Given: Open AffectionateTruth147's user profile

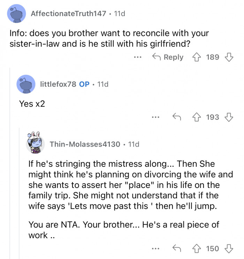Looking at the screenshot, I should click(x=68, y=14).
